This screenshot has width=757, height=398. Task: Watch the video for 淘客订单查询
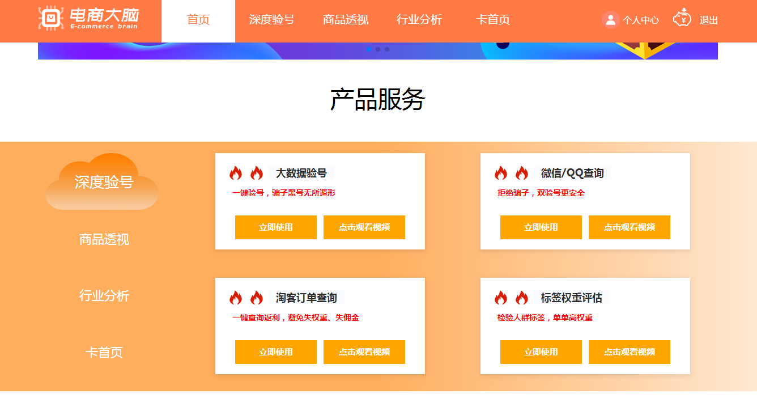[x=364, y=352]
